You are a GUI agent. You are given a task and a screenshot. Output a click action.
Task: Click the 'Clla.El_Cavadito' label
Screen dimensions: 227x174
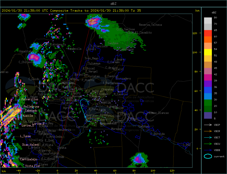click(x=139, y=33)
